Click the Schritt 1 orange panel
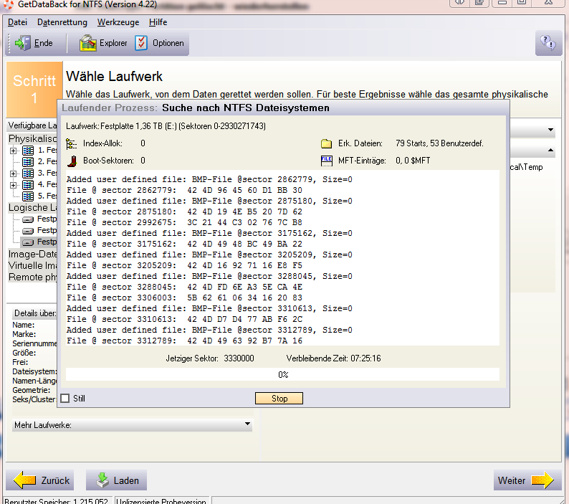The width and height of the screenshot is (569, 504). 34,90
